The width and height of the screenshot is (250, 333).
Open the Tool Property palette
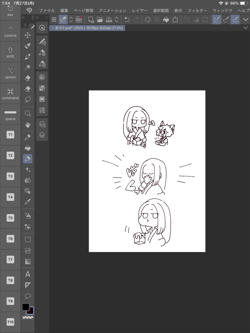point(42,53)
